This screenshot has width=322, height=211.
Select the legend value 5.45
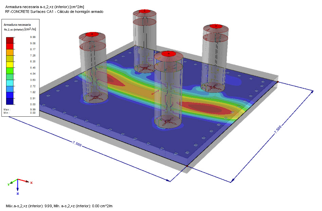click(x=33, y=68)
